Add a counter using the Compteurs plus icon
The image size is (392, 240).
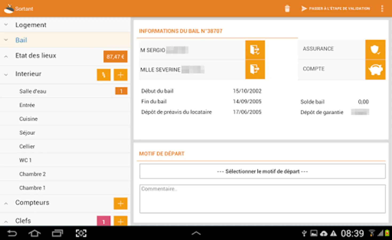120,203
